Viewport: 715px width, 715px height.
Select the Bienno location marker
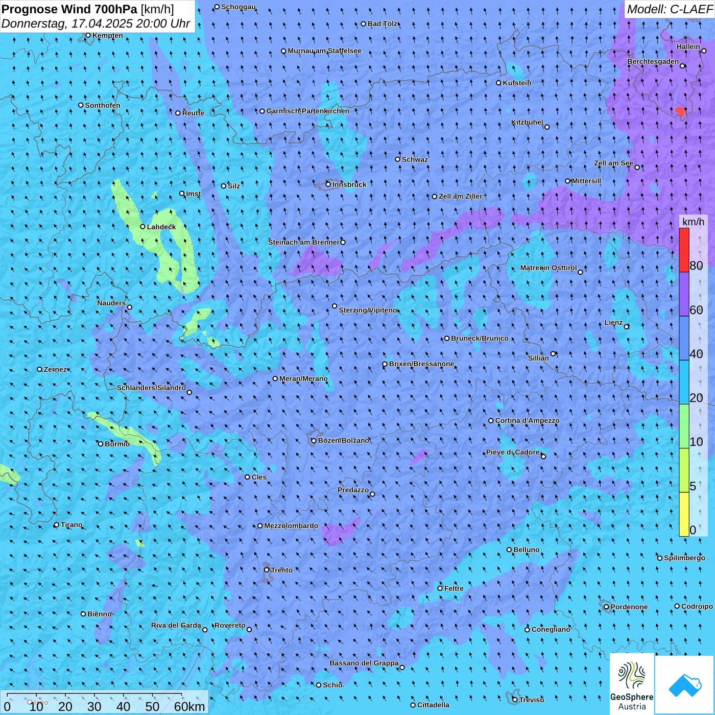click(83, 614)
